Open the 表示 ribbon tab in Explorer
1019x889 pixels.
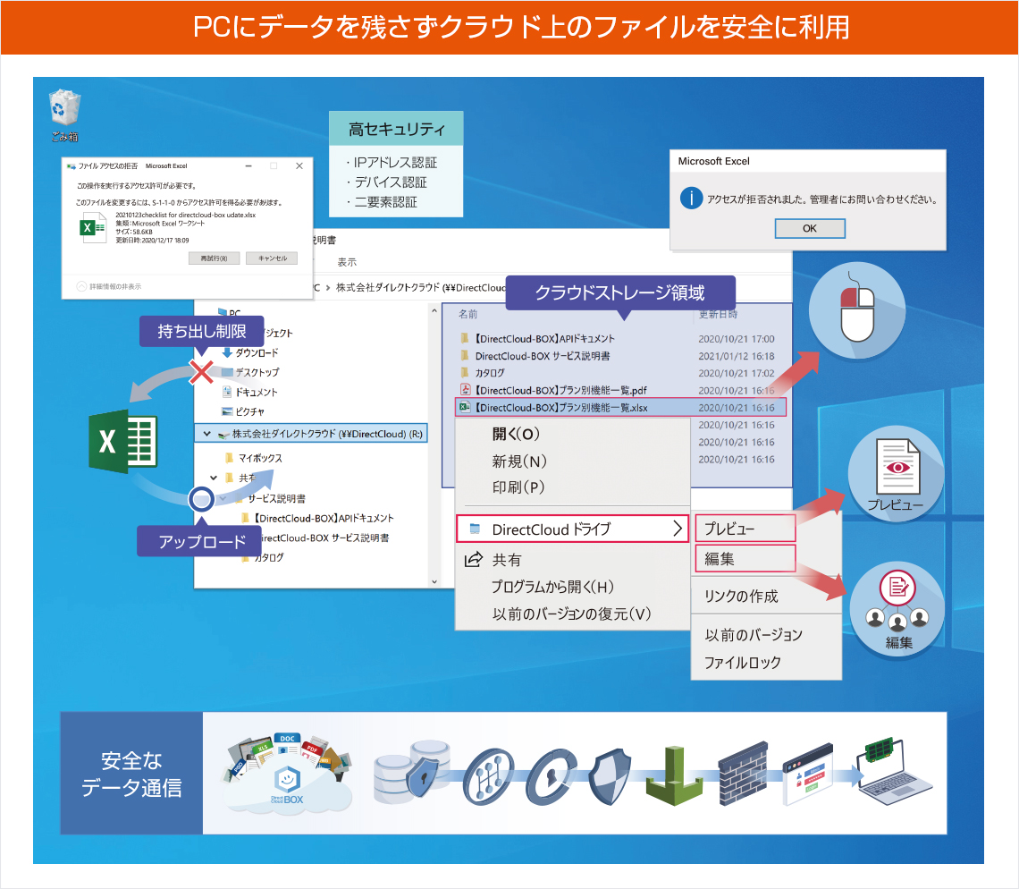tap(347, 262)
